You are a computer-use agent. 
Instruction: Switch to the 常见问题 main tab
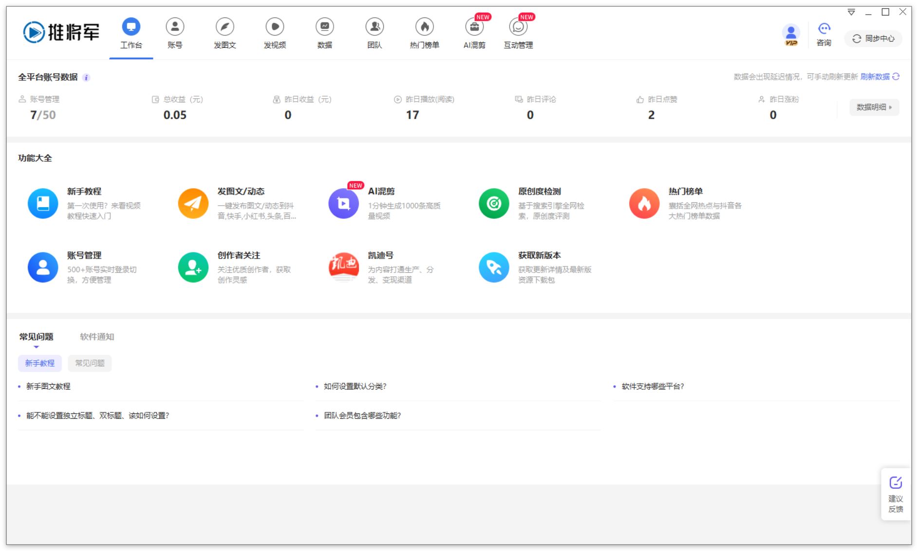tap(37, 337)
